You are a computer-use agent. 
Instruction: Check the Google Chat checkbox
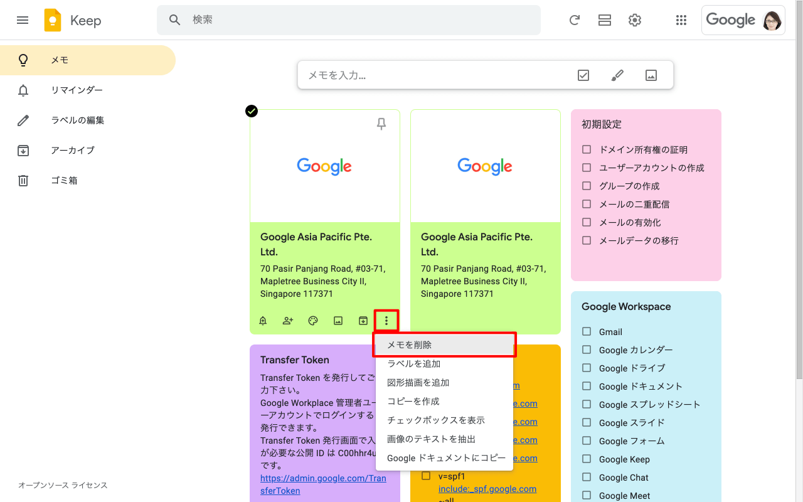pos(587,477)
